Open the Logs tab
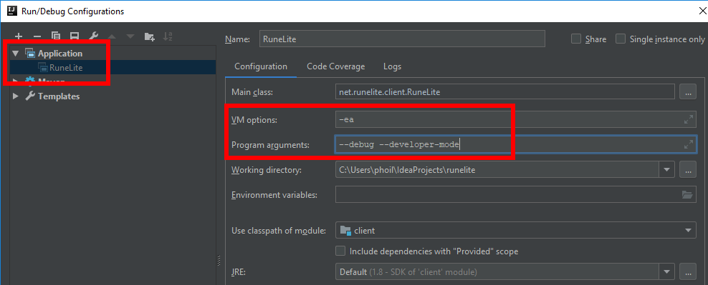Image resolution: width=708 pixels, height=285 pixels. coord(393,66)
